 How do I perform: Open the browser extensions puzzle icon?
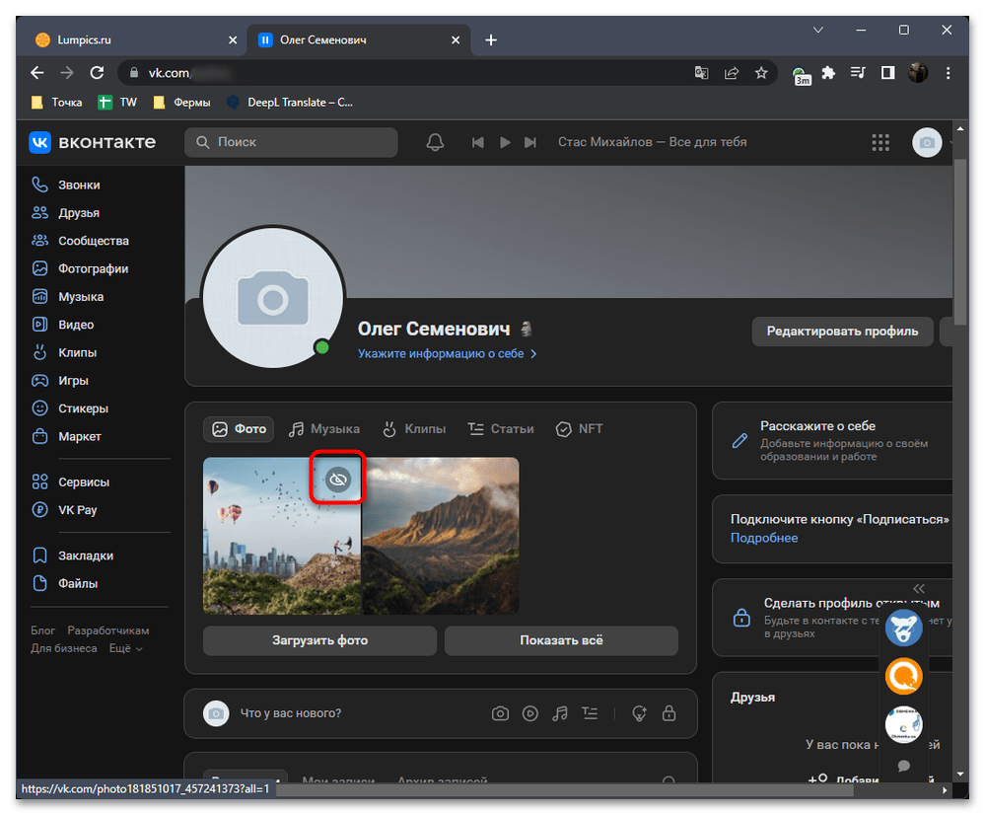coord(828,73)
